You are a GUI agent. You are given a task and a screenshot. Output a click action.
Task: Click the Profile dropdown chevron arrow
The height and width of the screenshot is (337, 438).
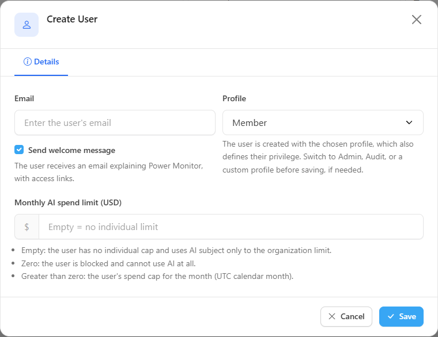tap(409, 122)
